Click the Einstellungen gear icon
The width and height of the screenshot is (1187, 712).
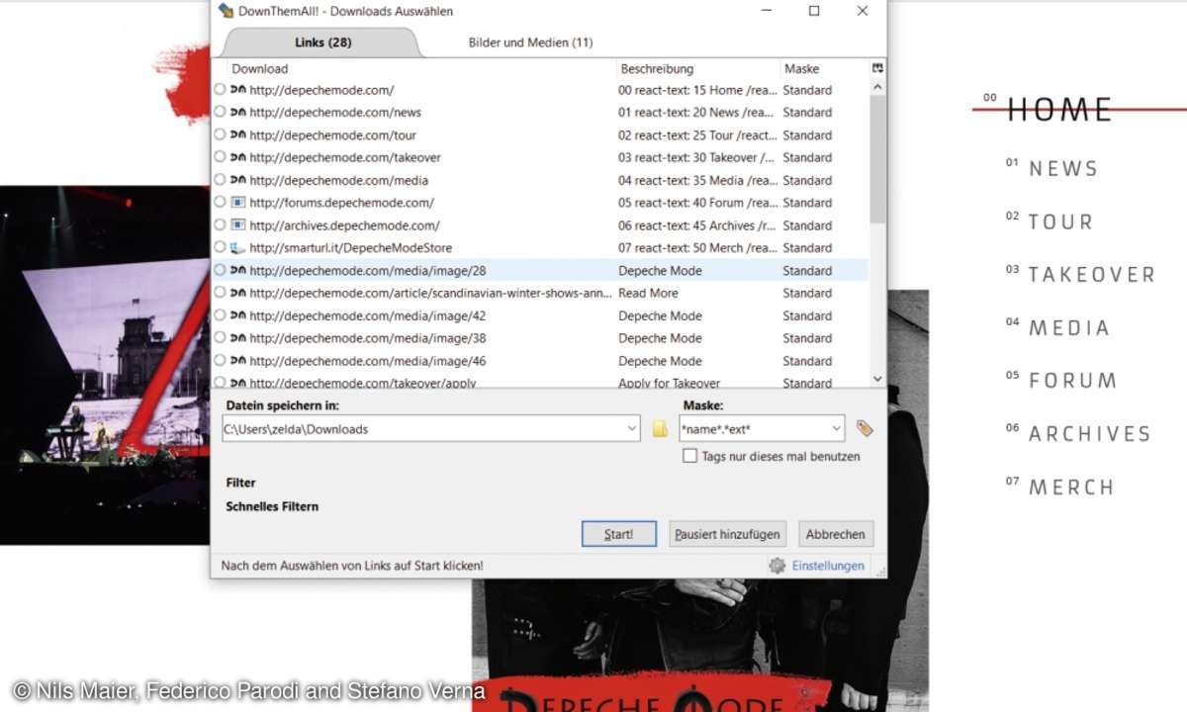point(777,566)
